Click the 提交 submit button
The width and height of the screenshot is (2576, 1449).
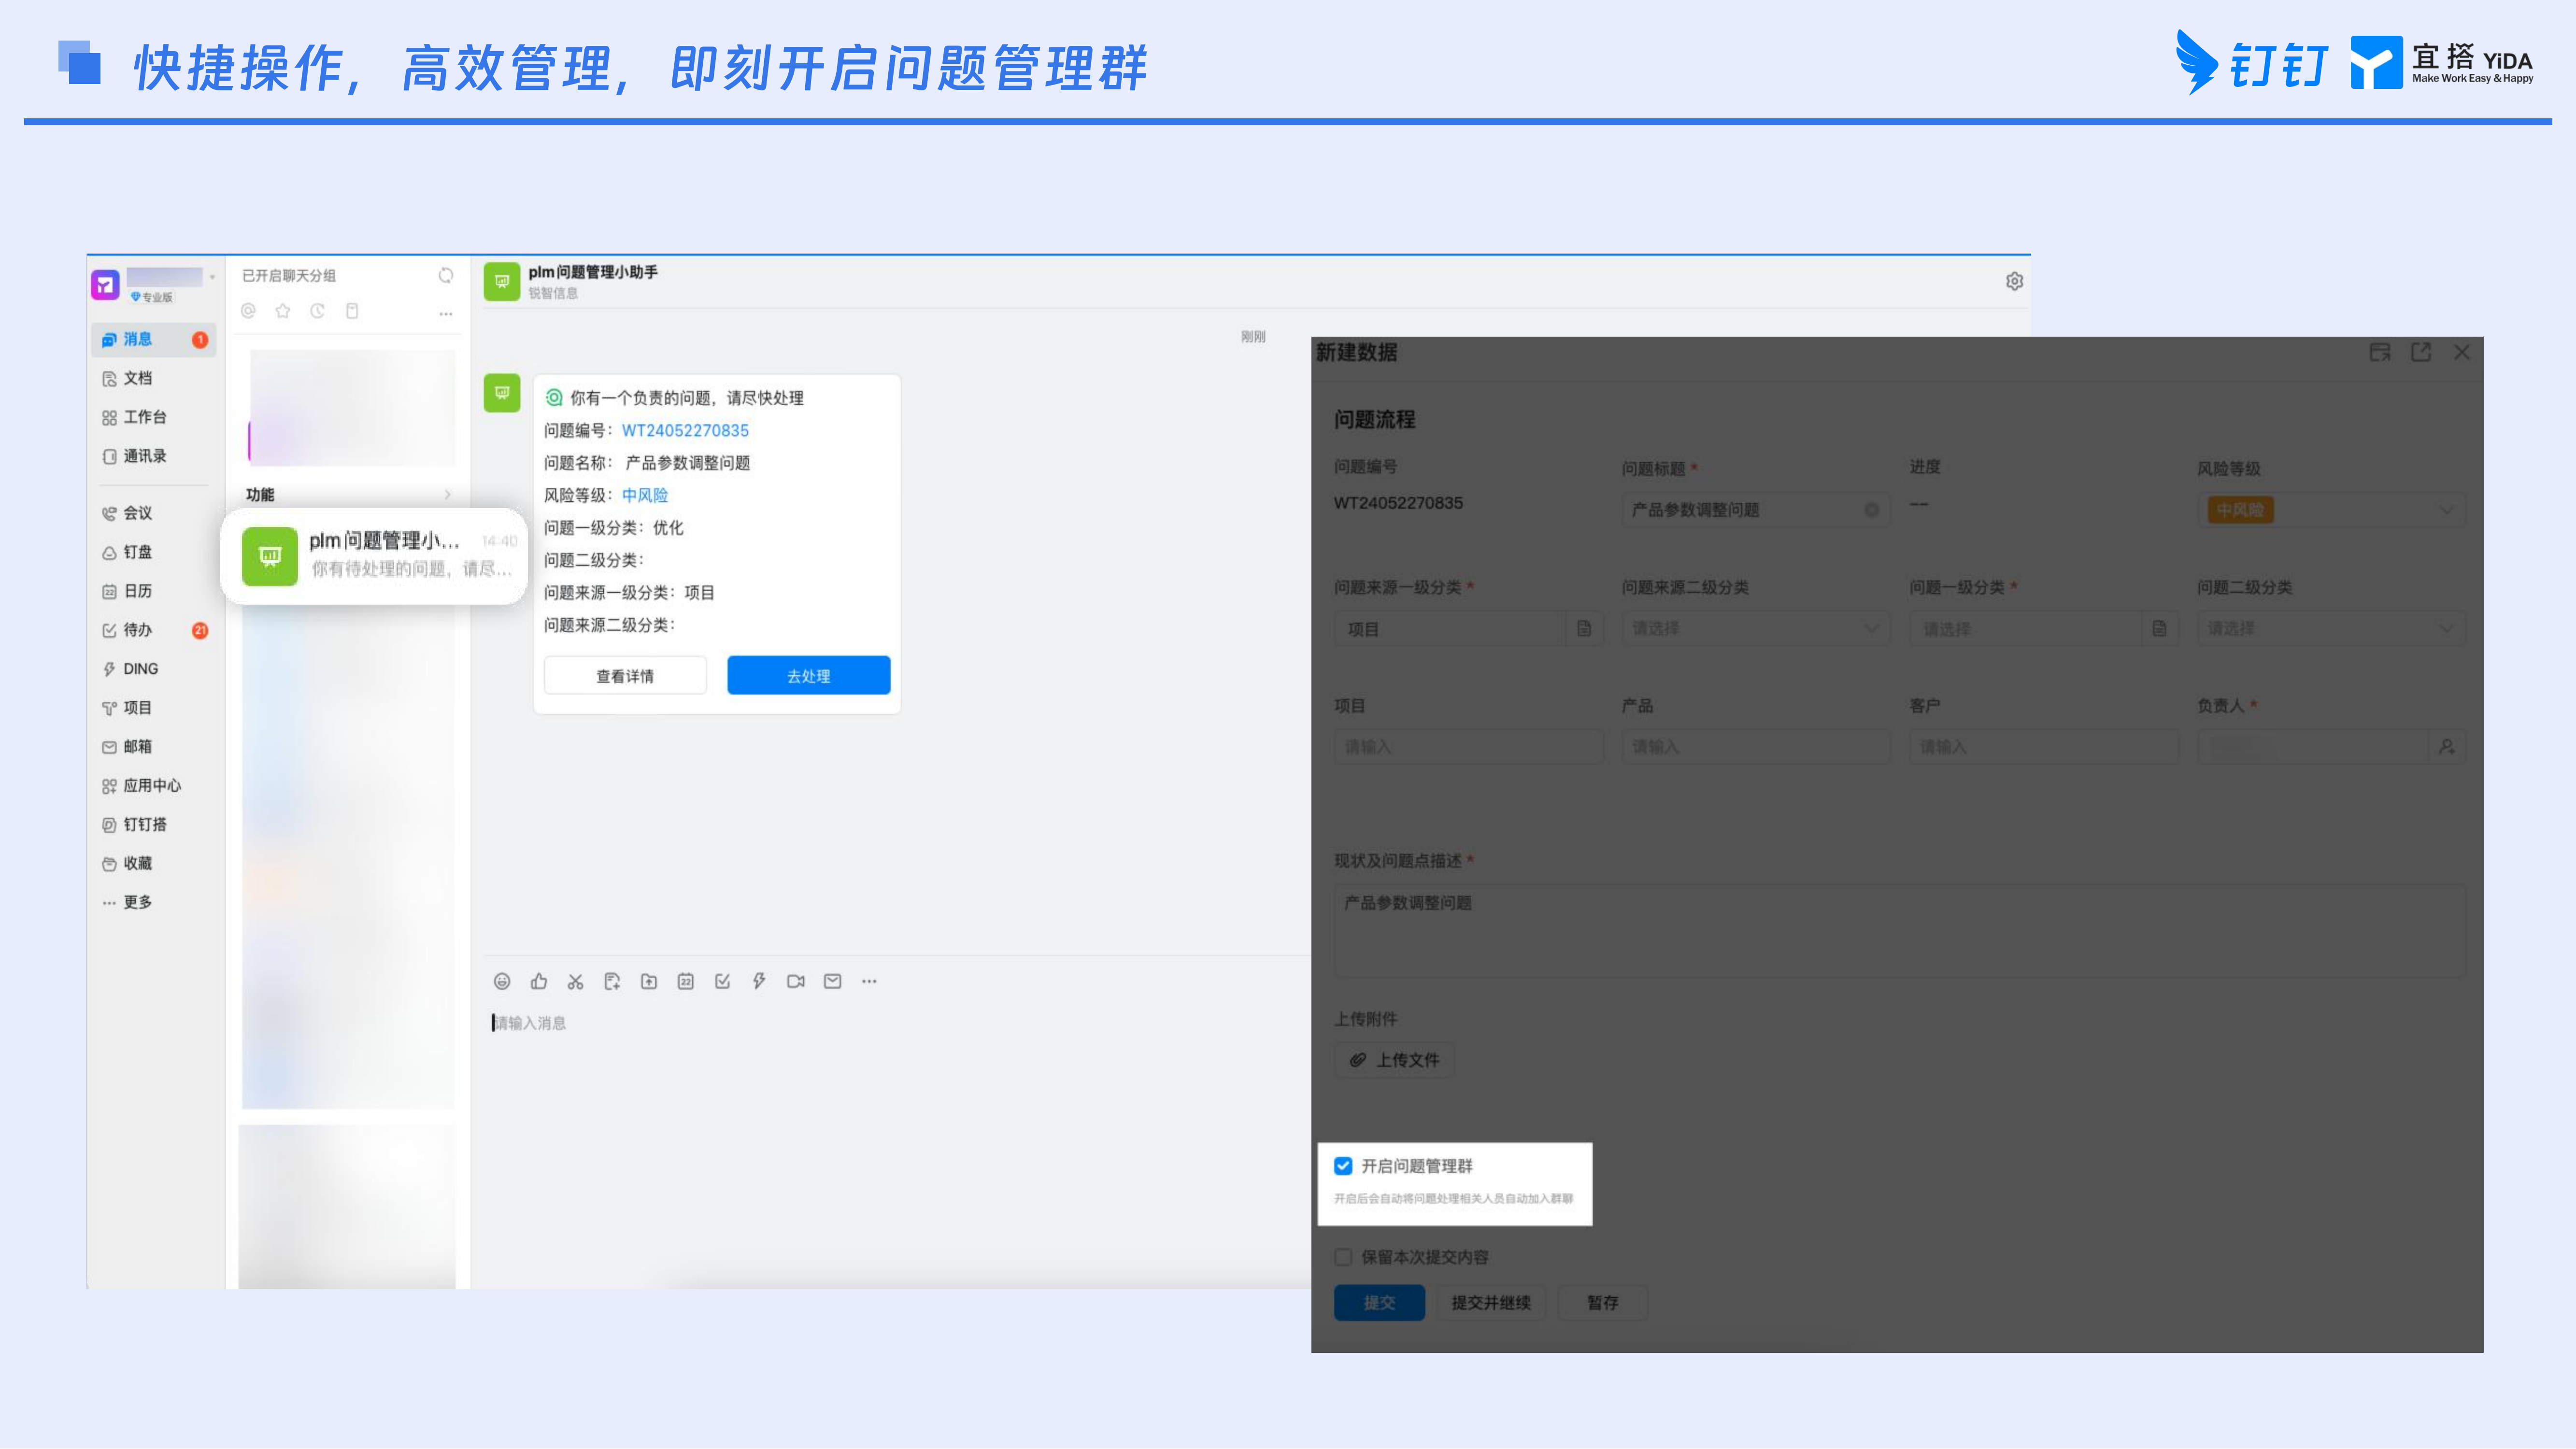coord(1379,1303)
